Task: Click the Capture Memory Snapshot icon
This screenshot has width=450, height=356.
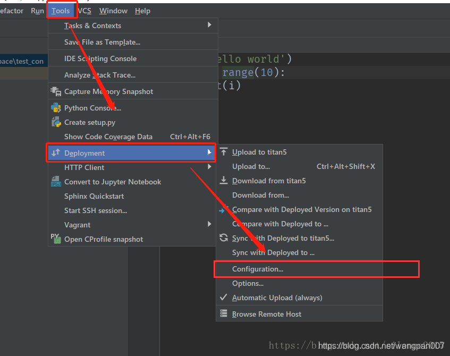Action: point(56,91)
